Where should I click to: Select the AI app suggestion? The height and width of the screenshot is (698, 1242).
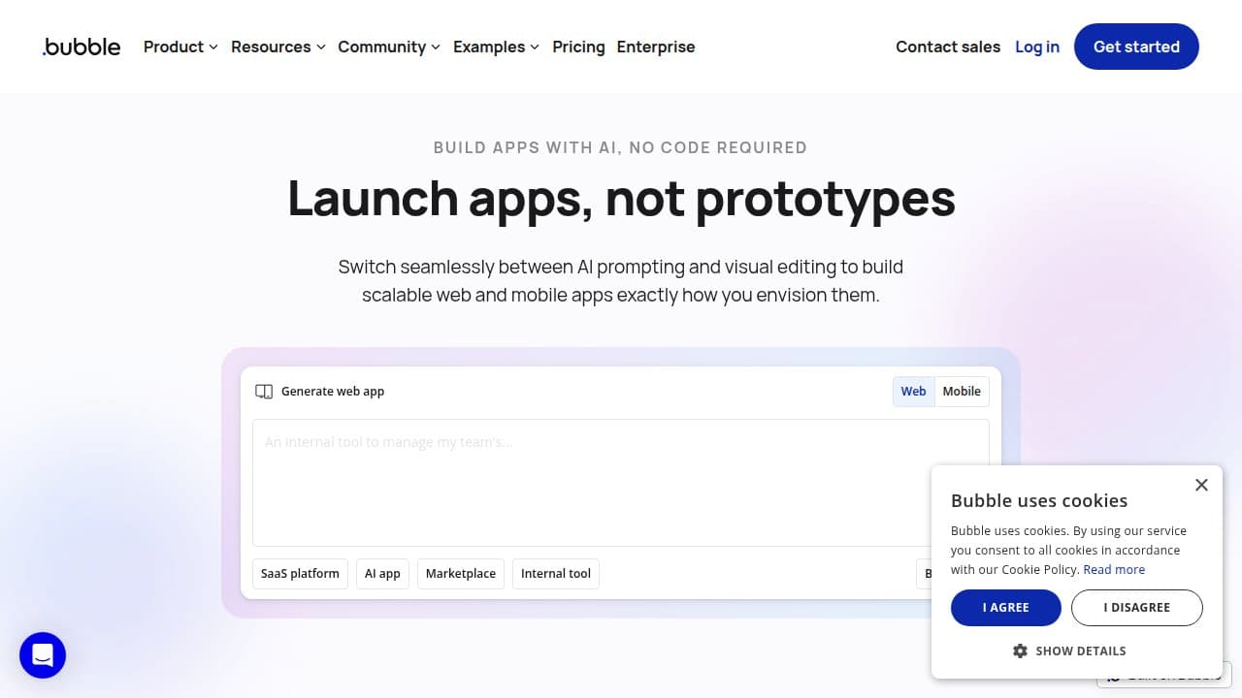click(x=382, y=574)
